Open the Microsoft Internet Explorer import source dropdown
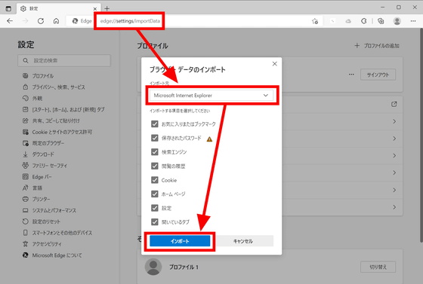This screenshot has width=423, height=284. (x=211, y=96)
